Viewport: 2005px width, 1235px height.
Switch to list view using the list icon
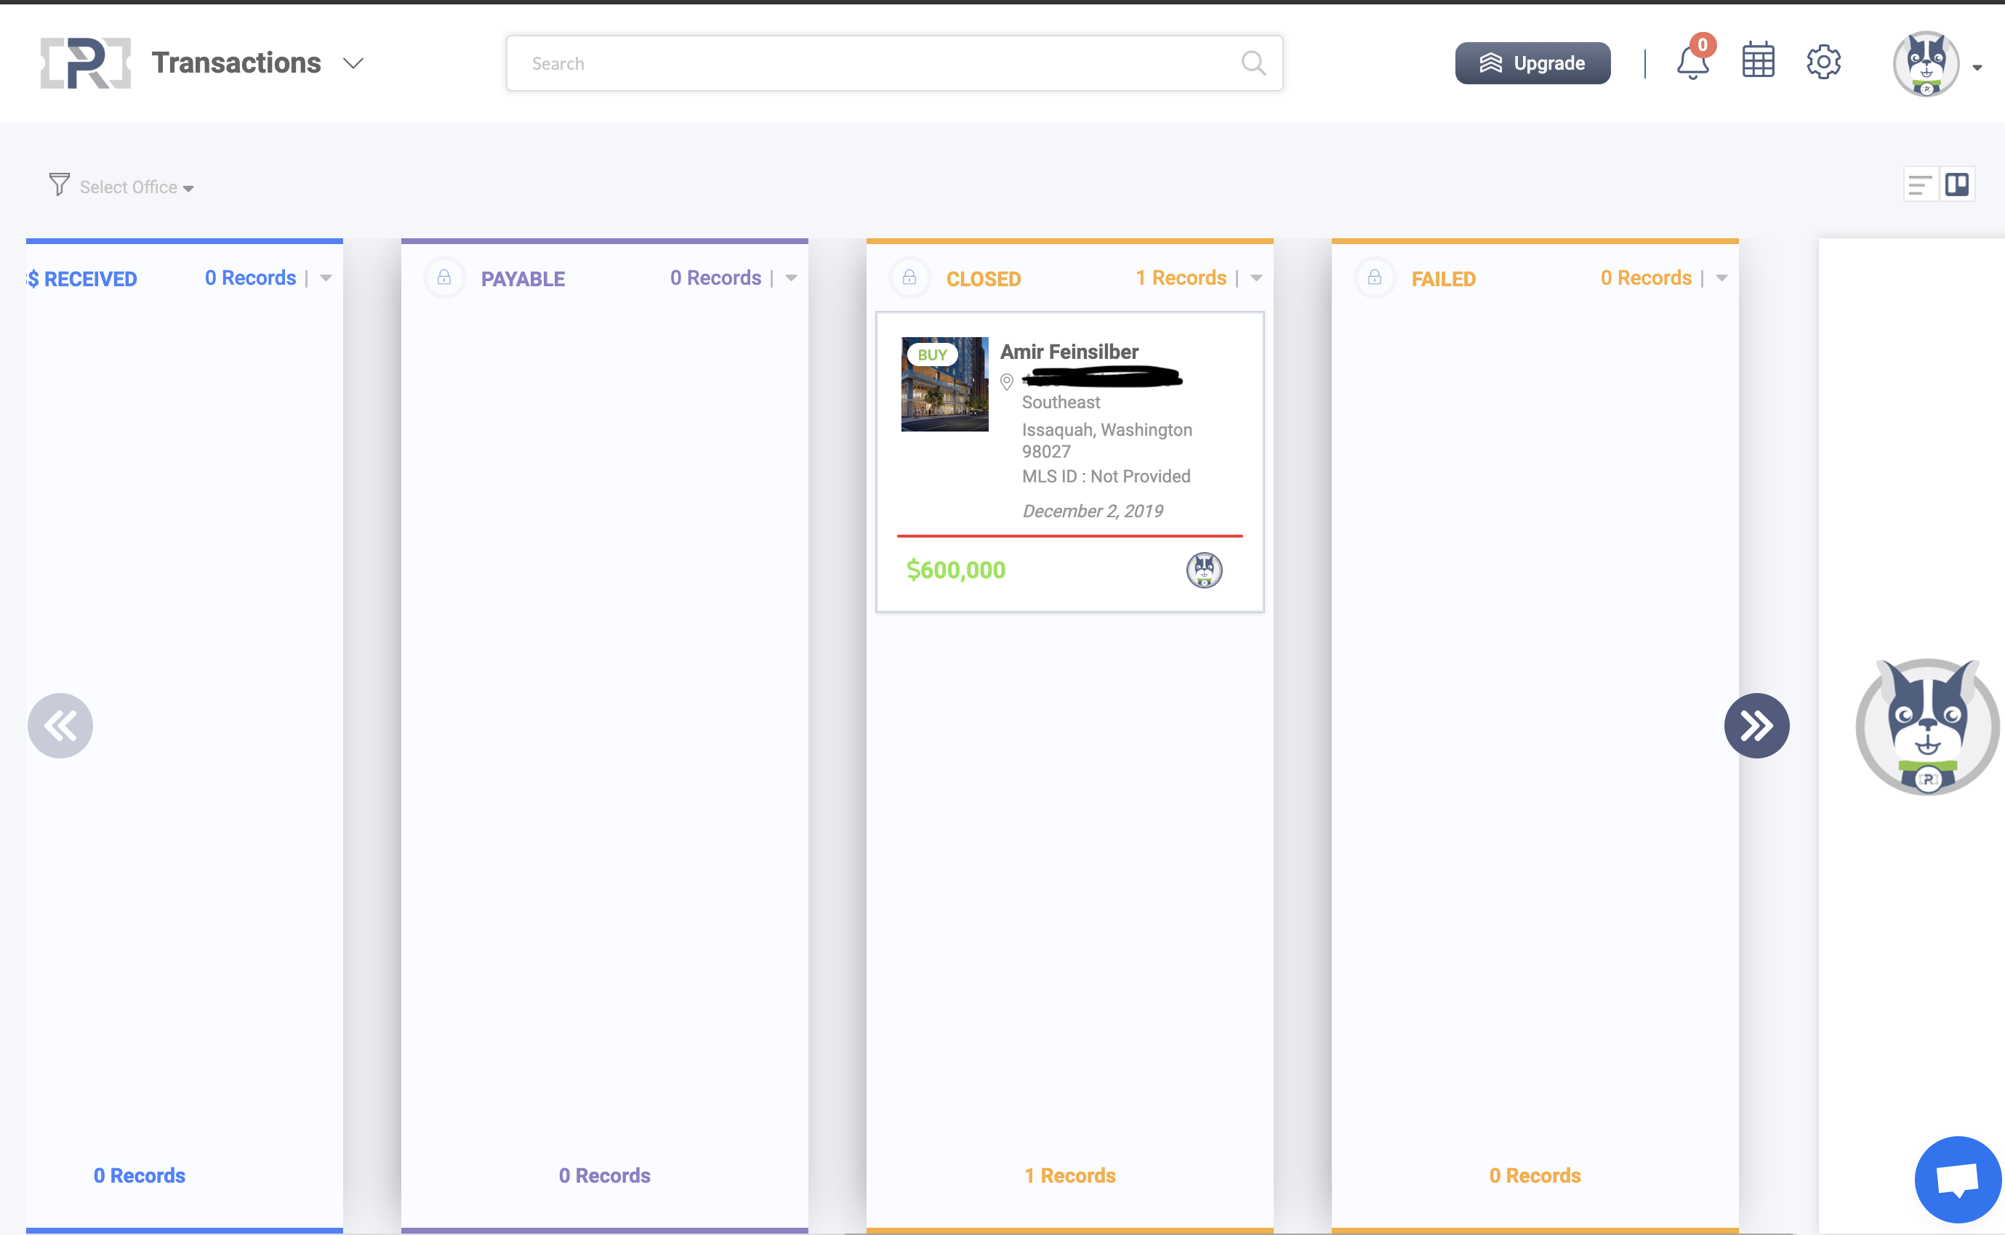[x=1921, y=184]
